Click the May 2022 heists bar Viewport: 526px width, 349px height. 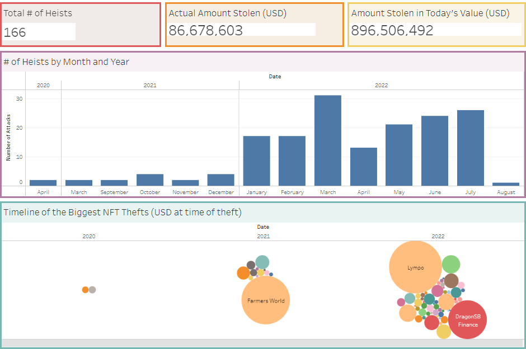pos(399,155)
